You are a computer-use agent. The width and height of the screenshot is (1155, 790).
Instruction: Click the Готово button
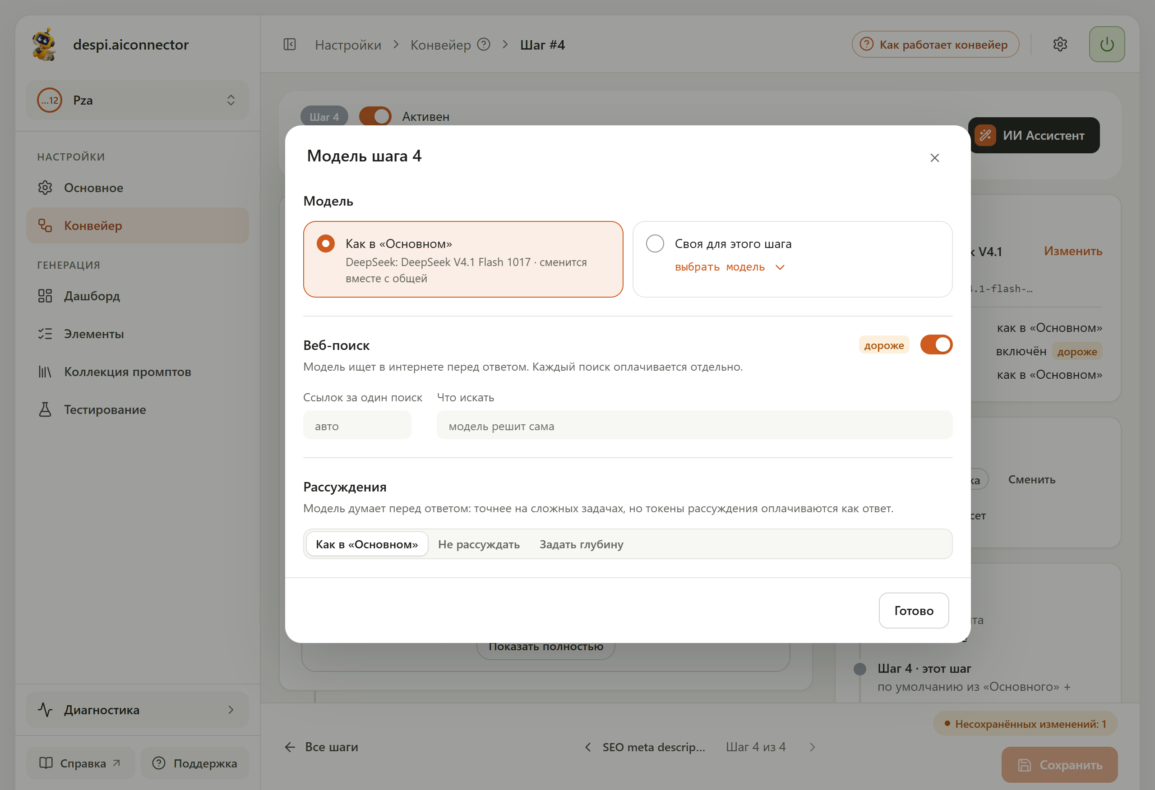pos(914,611)
